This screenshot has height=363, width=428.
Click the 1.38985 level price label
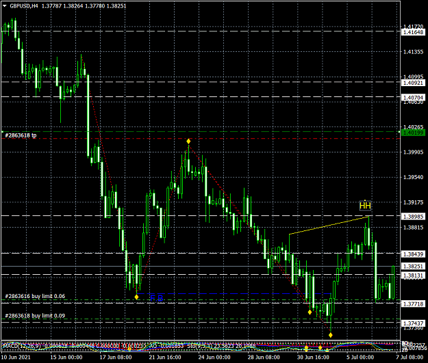point(413,217)
